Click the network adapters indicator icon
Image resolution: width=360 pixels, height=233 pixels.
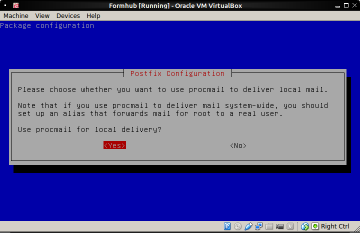259,226
